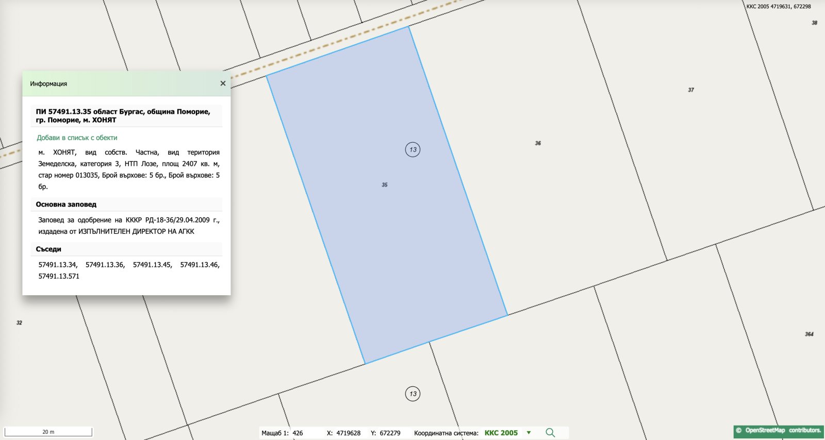
Task: Click the coordinate search magnifier icon
Action: pyautogui.click(x=550, y=433)
